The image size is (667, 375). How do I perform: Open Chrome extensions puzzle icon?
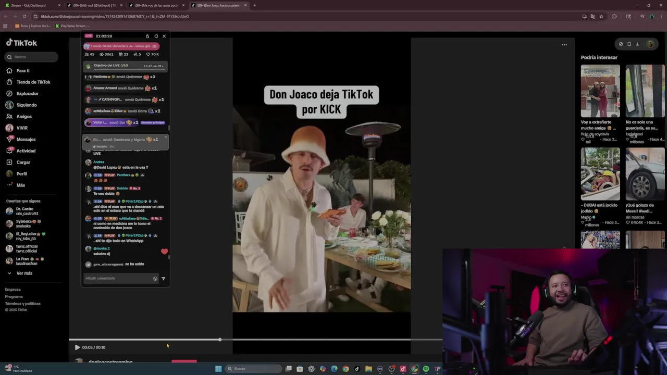coord(614,16)
